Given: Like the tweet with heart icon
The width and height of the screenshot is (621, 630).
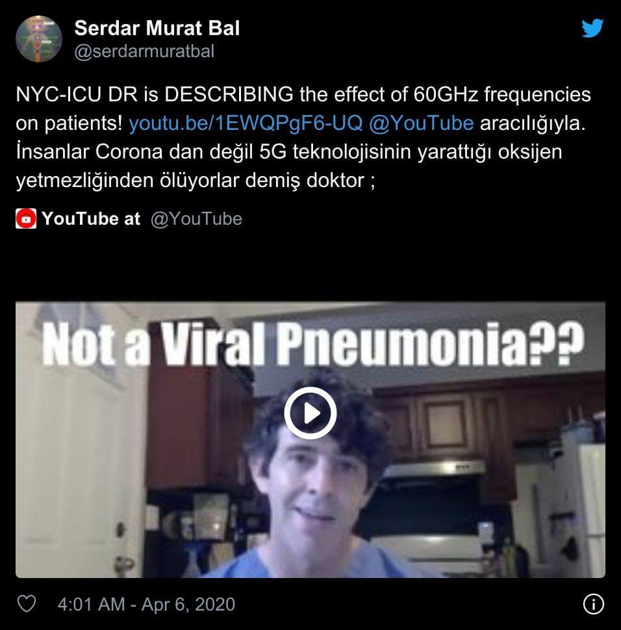Looking at the screenshot, I should [27, 603].
